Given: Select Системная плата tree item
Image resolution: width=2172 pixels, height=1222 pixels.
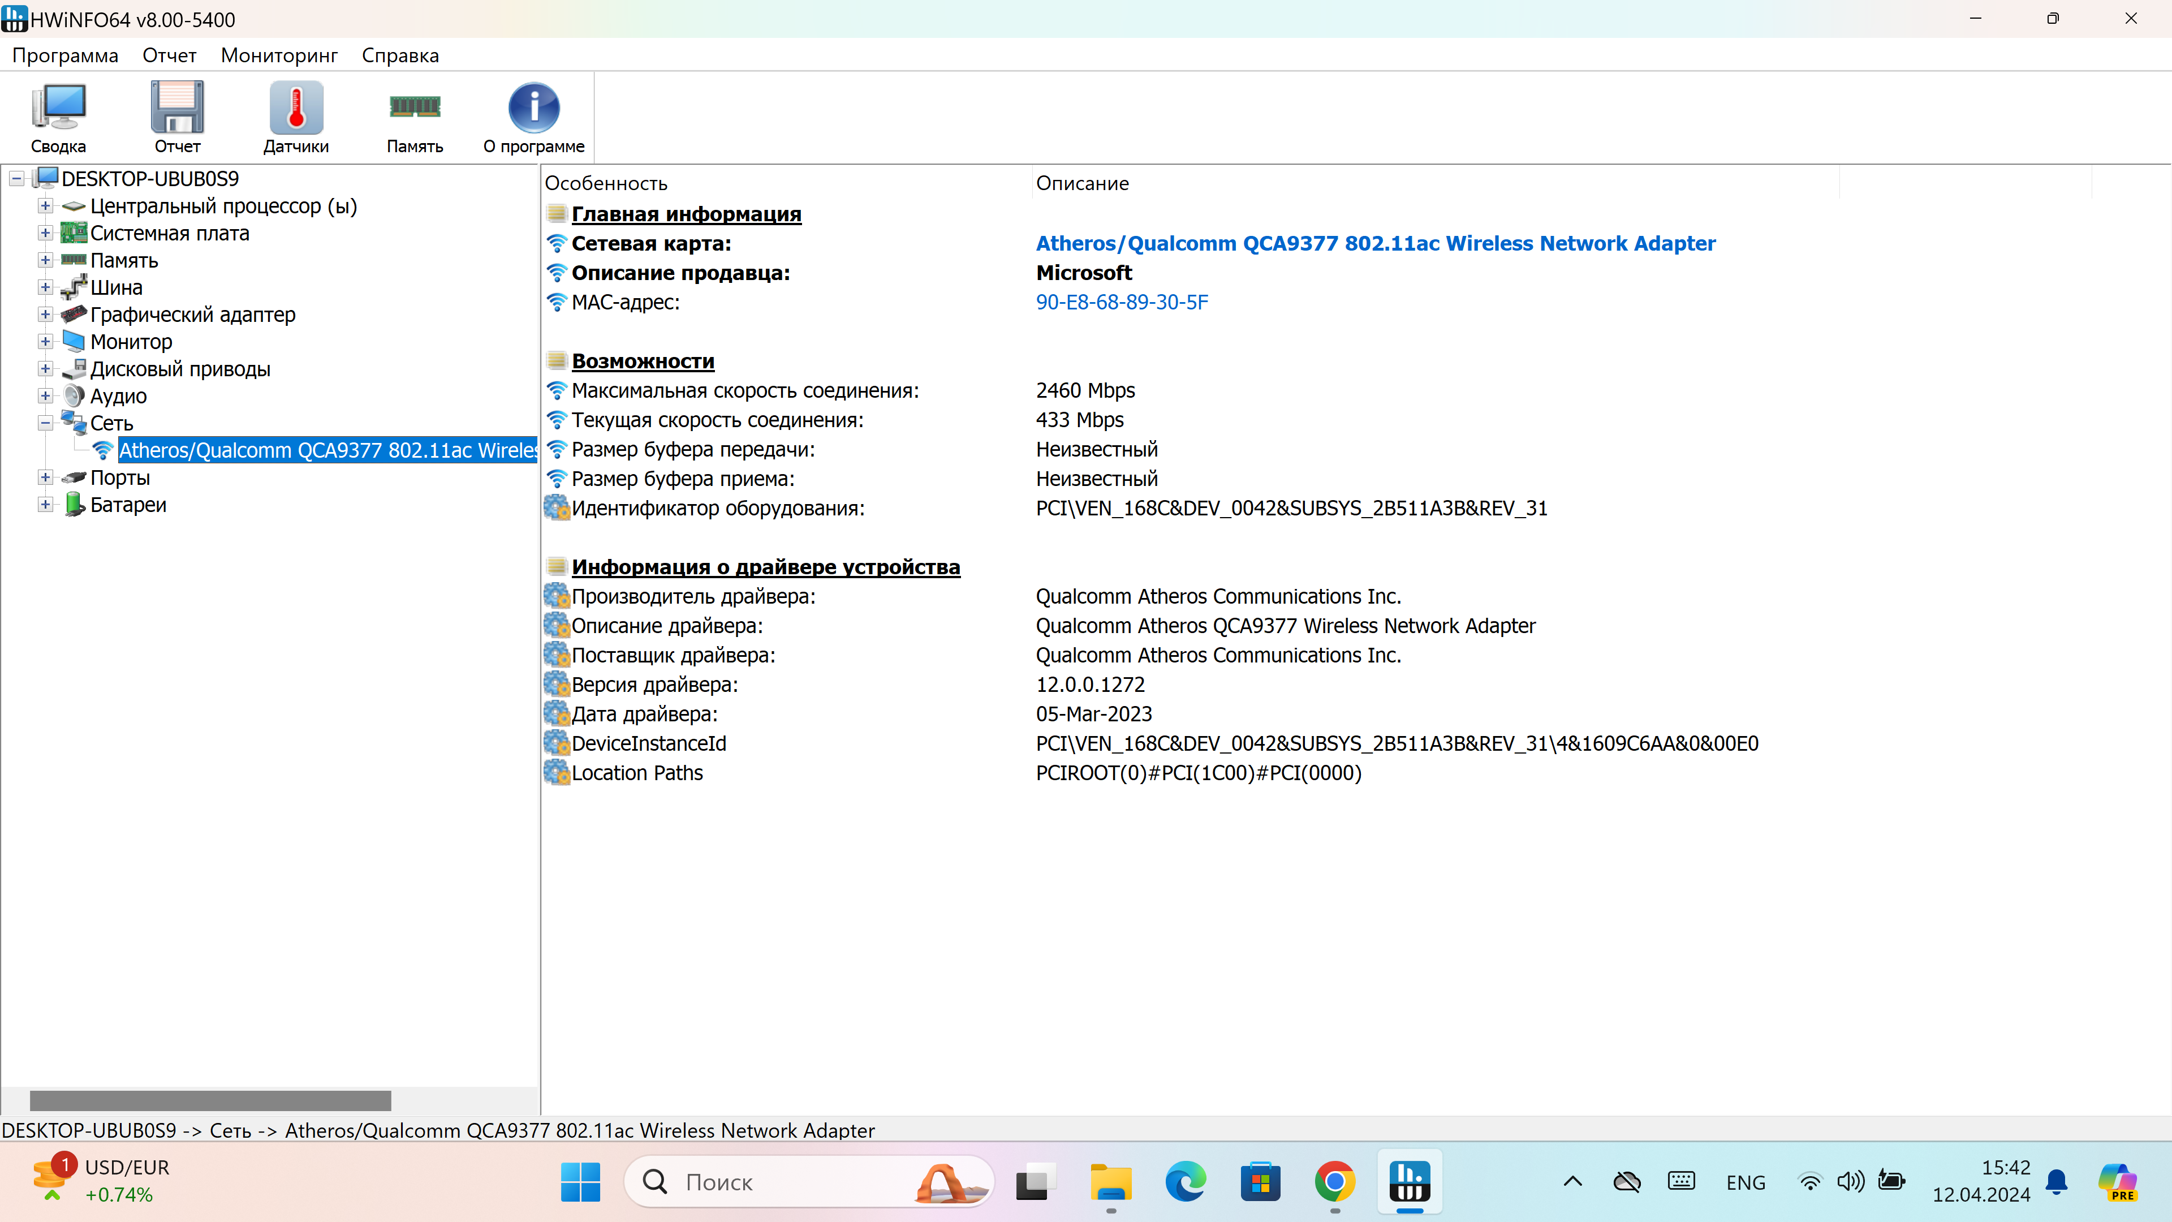Looking at the screenshot, I should [170, 234].
